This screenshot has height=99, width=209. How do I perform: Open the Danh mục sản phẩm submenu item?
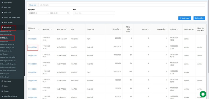click(x=9, y=67)
